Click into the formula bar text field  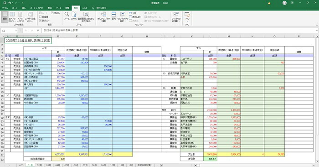pos(179,31)
